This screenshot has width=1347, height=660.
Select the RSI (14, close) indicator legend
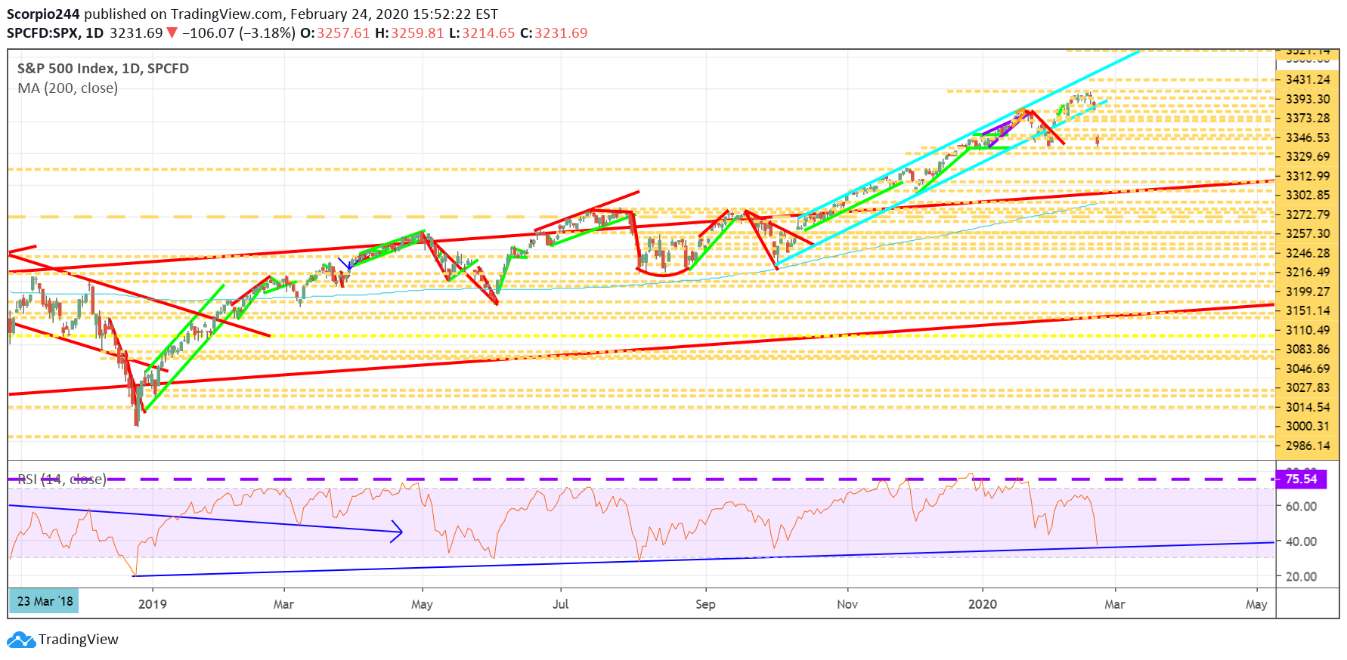coord(61,479)
